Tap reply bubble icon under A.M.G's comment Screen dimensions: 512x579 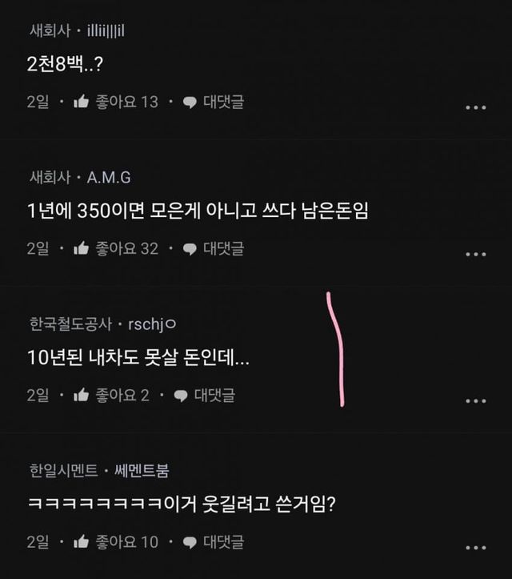click(190, 249)
